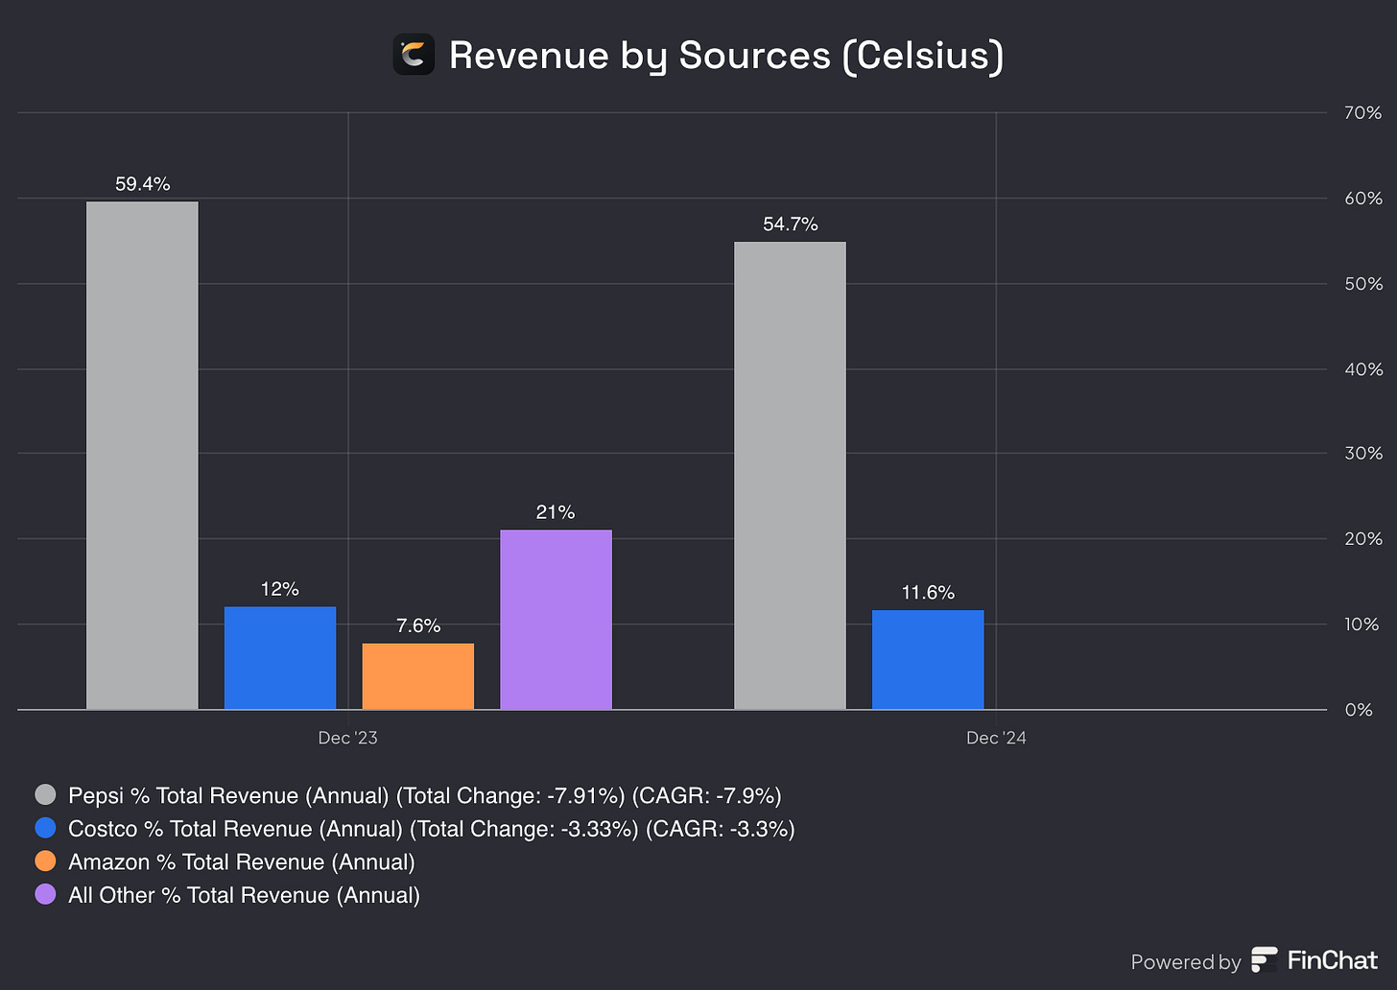1397x990 pixels.
Task: Click the 12% data label
Action: click(x=280, y=589)
